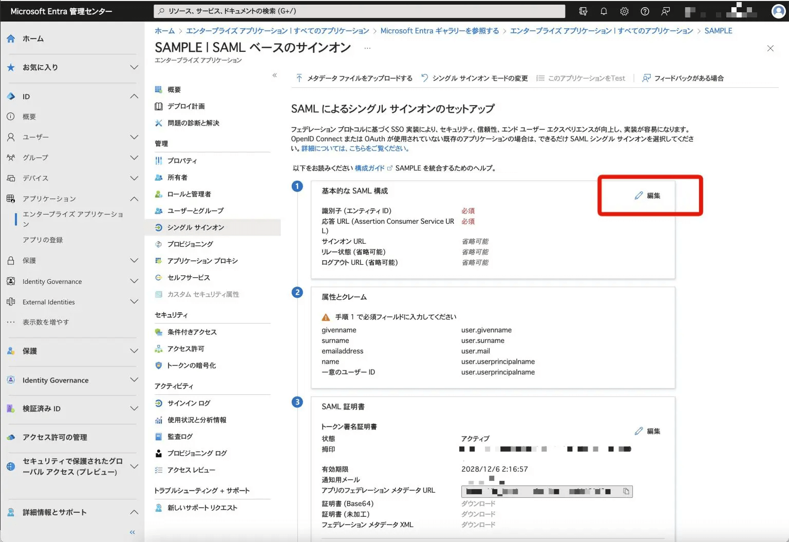The image size is (789, 542).
Task: Open the 構成ガイド link
Action: tap(373, 168)
